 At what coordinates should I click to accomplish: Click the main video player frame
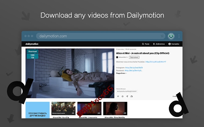pos(70,73)
